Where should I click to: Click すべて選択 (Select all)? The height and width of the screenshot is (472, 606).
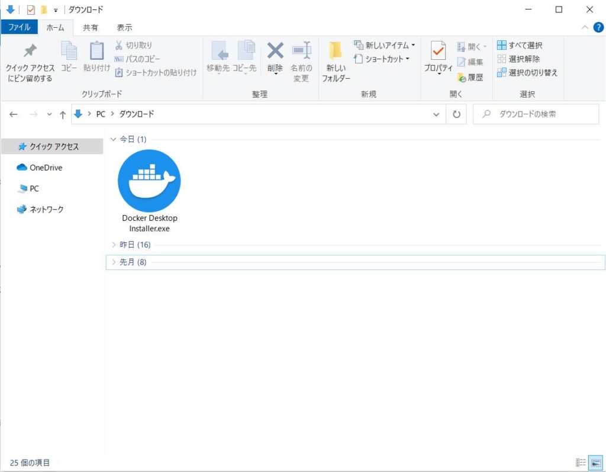520,45
